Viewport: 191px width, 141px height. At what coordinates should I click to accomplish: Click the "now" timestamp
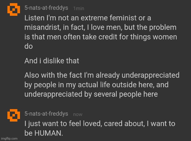point(78,114)
